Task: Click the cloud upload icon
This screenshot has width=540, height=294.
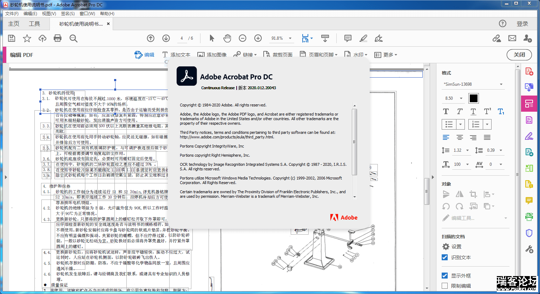Action: click(x=42, y=38)
